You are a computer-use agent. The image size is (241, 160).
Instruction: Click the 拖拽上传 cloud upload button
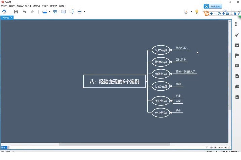pos(213,6)
